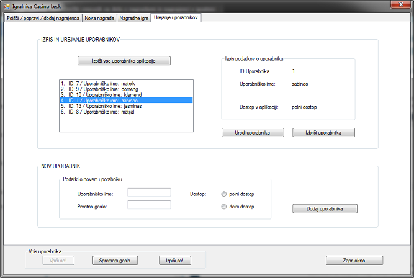Pick user klemend from the list
The height and width of the screenshot is (278, 414).
click(x=104, y=94)
